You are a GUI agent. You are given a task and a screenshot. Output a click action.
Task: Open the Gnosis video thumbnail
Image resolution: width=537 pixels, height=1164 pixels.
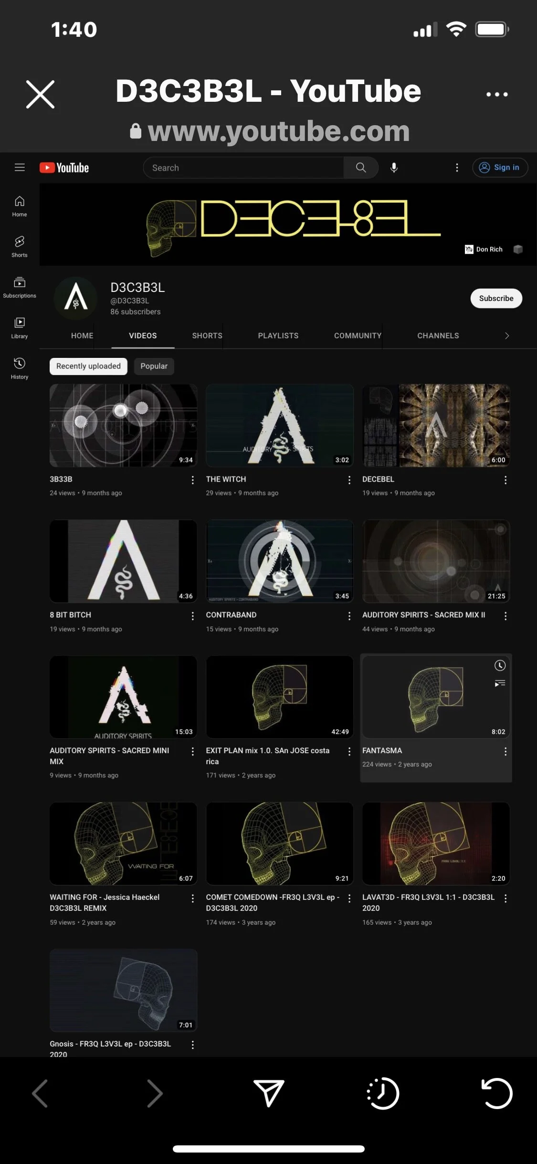tap(123, 990)
